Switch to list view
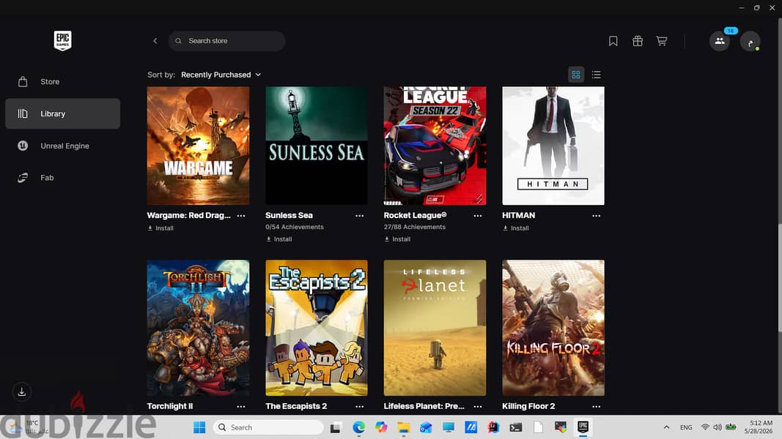The image size is (782, 439). (x=596, y=75)
